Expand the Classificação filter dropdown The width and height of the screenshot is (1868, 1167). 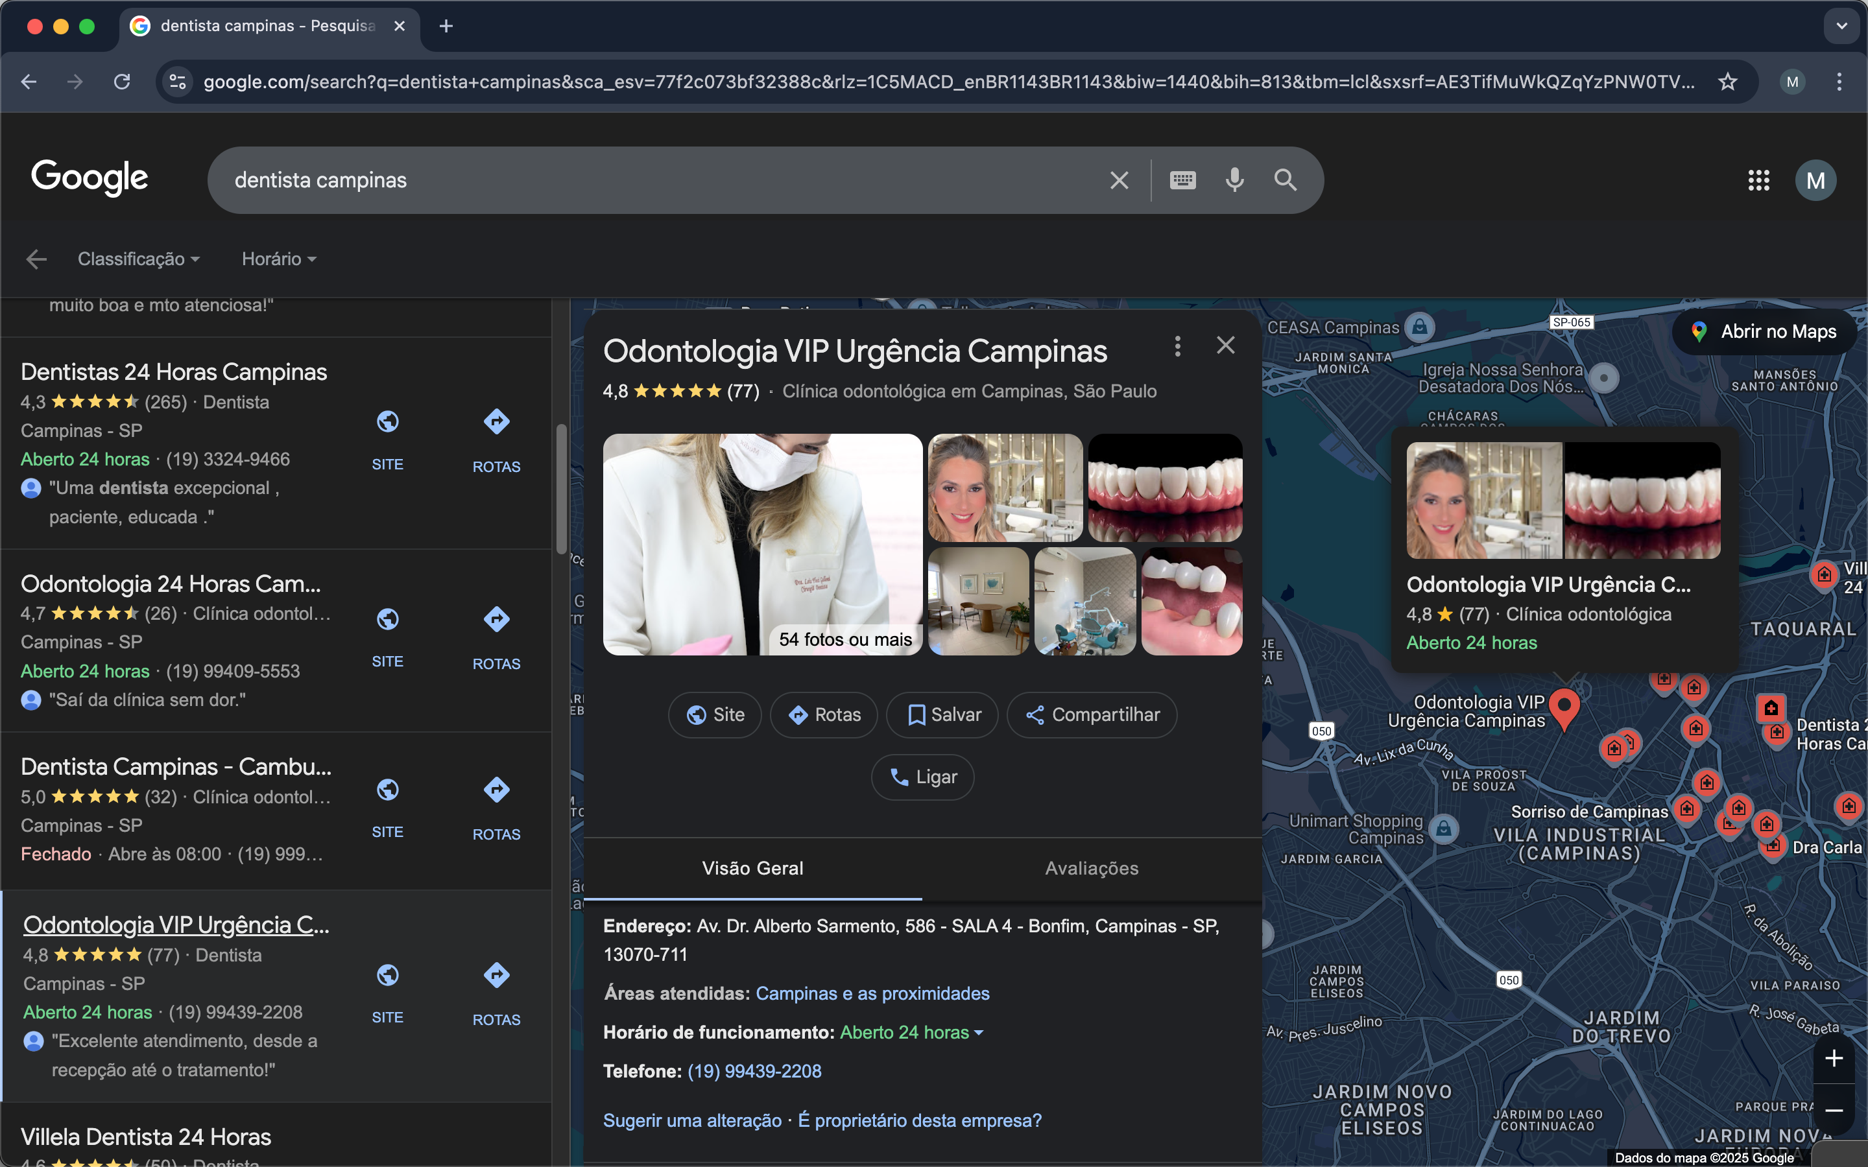point(139,259)
